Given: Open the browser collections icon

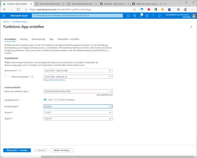Looking at the screenshot, I should tap(178, 9).
